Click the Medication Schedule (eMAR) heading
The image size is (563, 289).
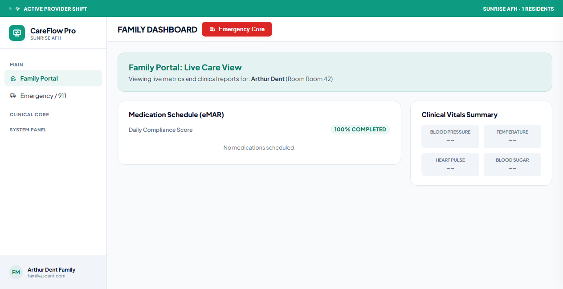[176, 115]
